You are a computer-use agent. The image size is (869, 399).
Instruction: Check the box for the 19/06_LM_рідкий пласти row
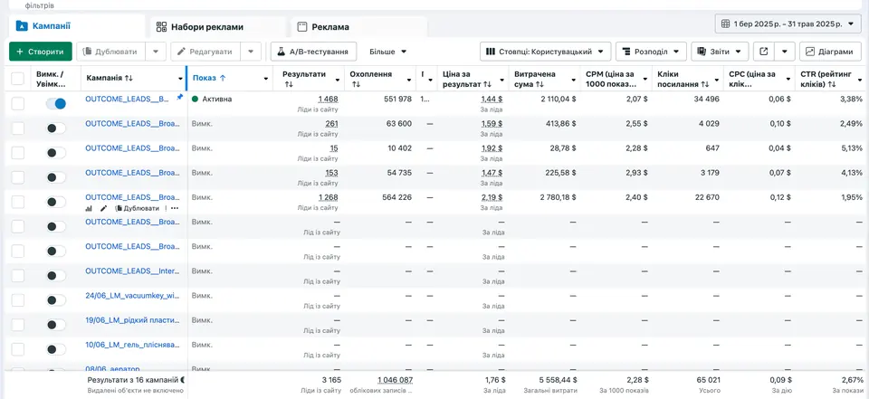tap(18, 325)
